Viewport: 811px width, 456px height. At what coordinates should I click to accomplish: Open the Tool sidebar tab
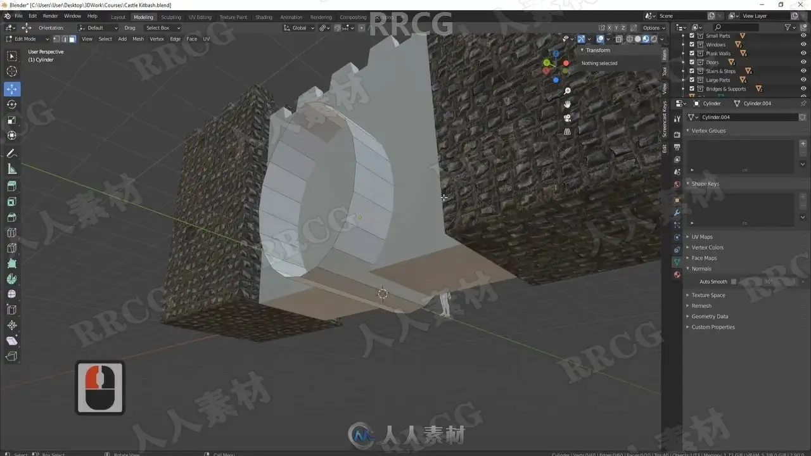click(x=665, y=72)
